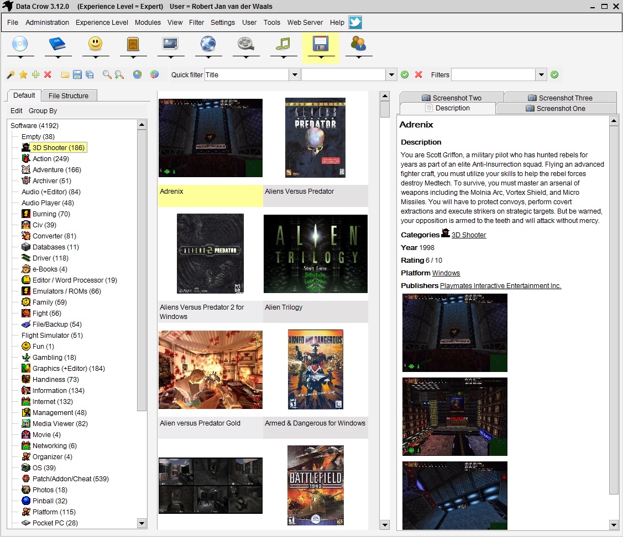The height and width of the screenshot is (537, 623).
Task: Click the magic wand toolbar icon
Action: [11, 75]
